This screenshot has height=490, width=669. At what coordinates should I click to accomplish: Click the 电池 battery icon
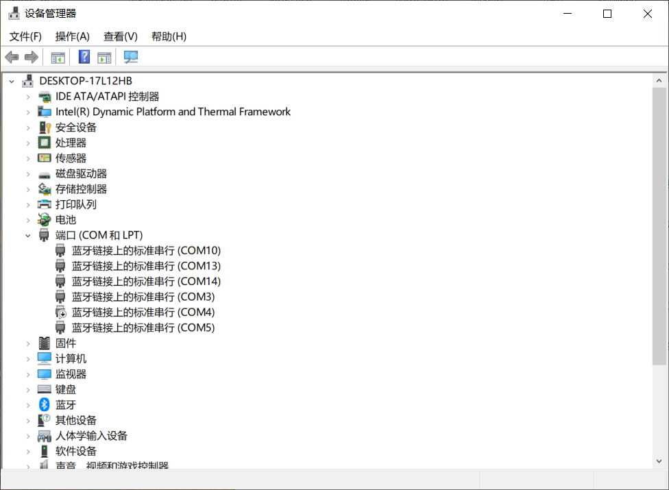pos(45,219)
